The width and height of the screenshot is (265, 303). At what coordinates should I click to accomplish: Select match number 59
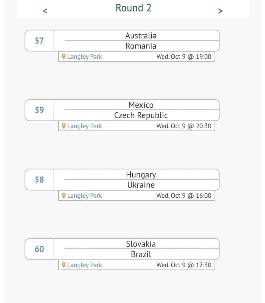[x=39, y=110]
